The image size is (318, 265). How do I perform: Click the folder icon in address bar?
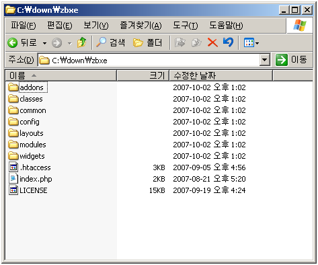pyautogui.click(x=44, y=60)
